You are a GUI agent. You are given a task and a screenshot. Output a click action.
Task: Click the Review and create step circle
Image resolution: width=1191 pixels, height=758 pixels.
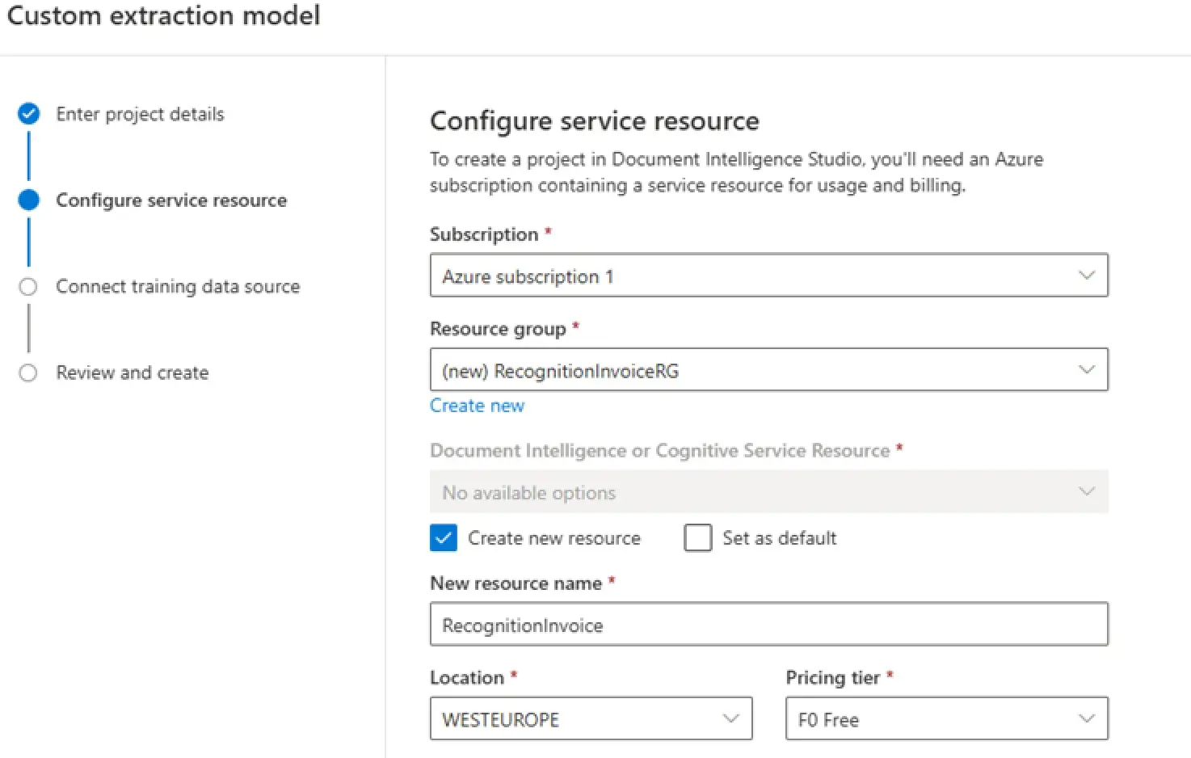point(29,373)
